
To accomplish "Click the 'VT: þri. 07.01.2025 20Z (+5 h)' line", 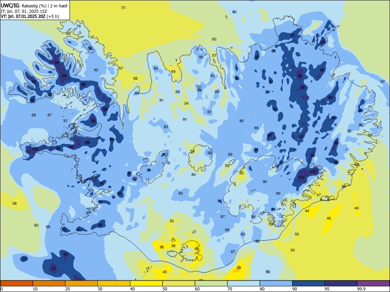I will point(30,16).
